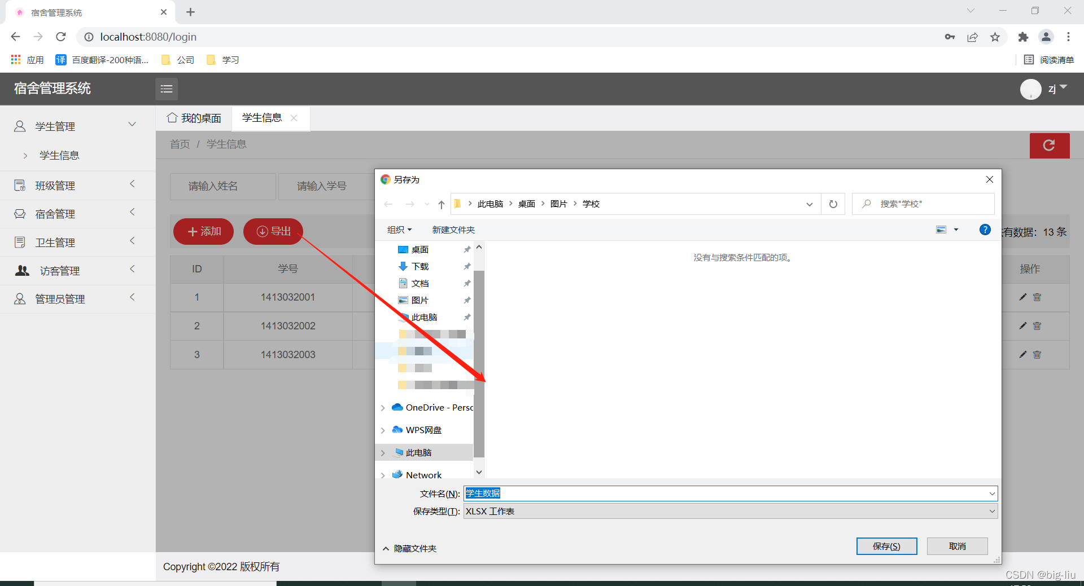Screen dimensions: 1084x586
Task: Delete the row with ID 3
Action: tap(1037, 355)
